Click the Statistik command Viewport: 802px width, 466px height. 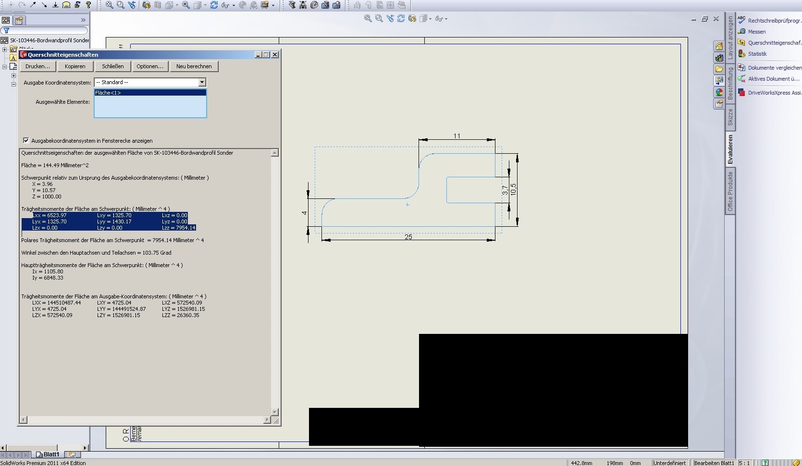pos(753,54)
